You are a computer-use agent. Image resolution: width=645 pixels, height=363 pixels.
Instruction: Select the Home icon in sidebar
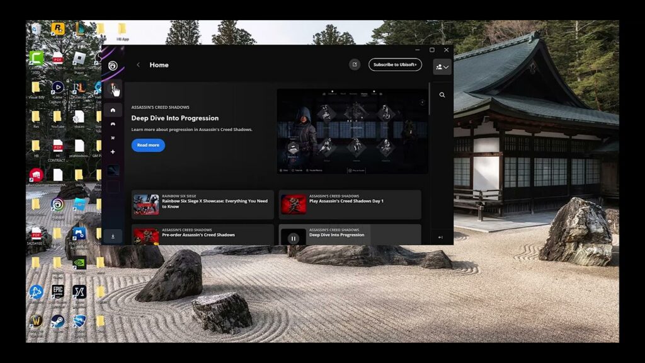point(113,110)
